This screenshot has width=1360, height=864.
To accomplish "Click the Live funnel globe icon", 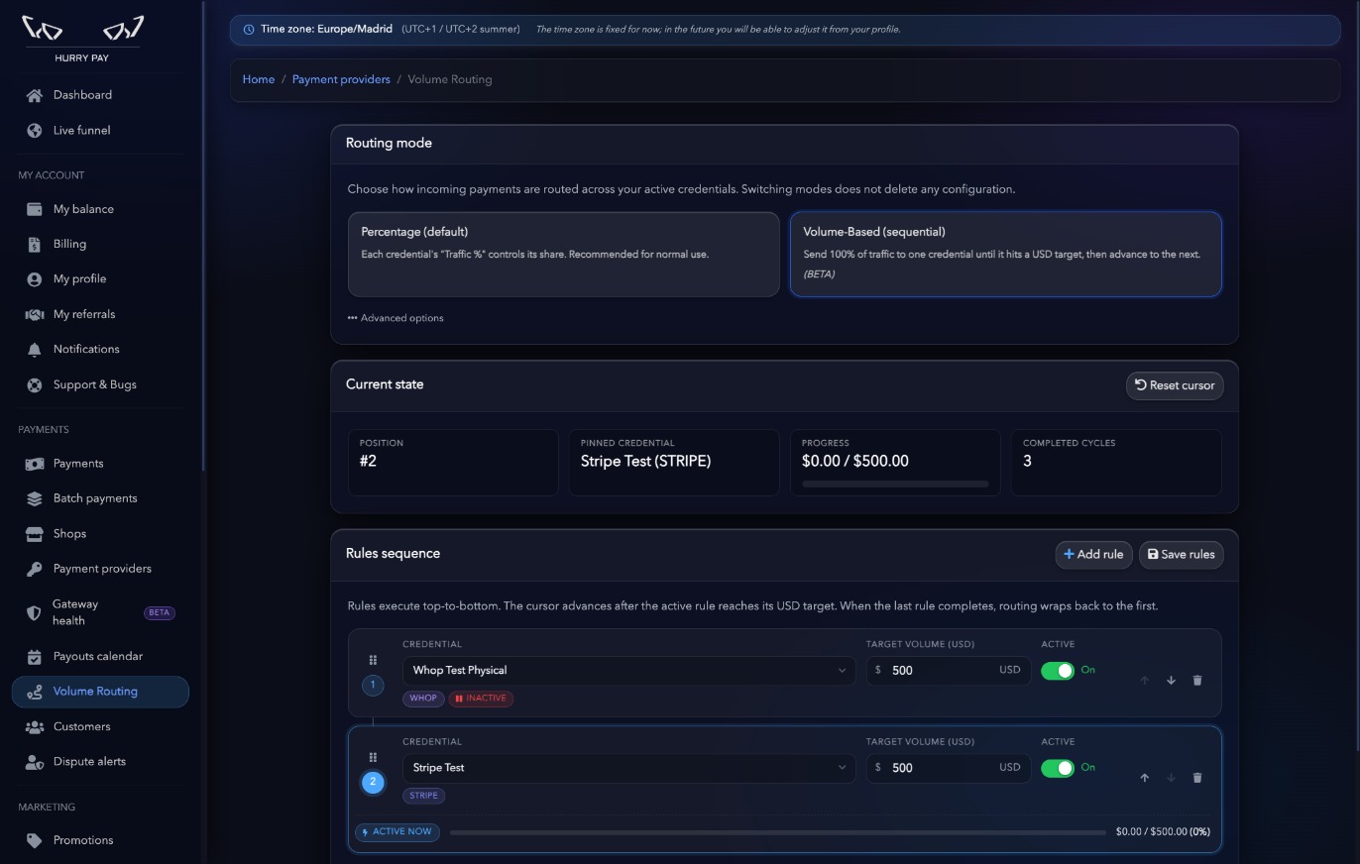I will point(35,131).
